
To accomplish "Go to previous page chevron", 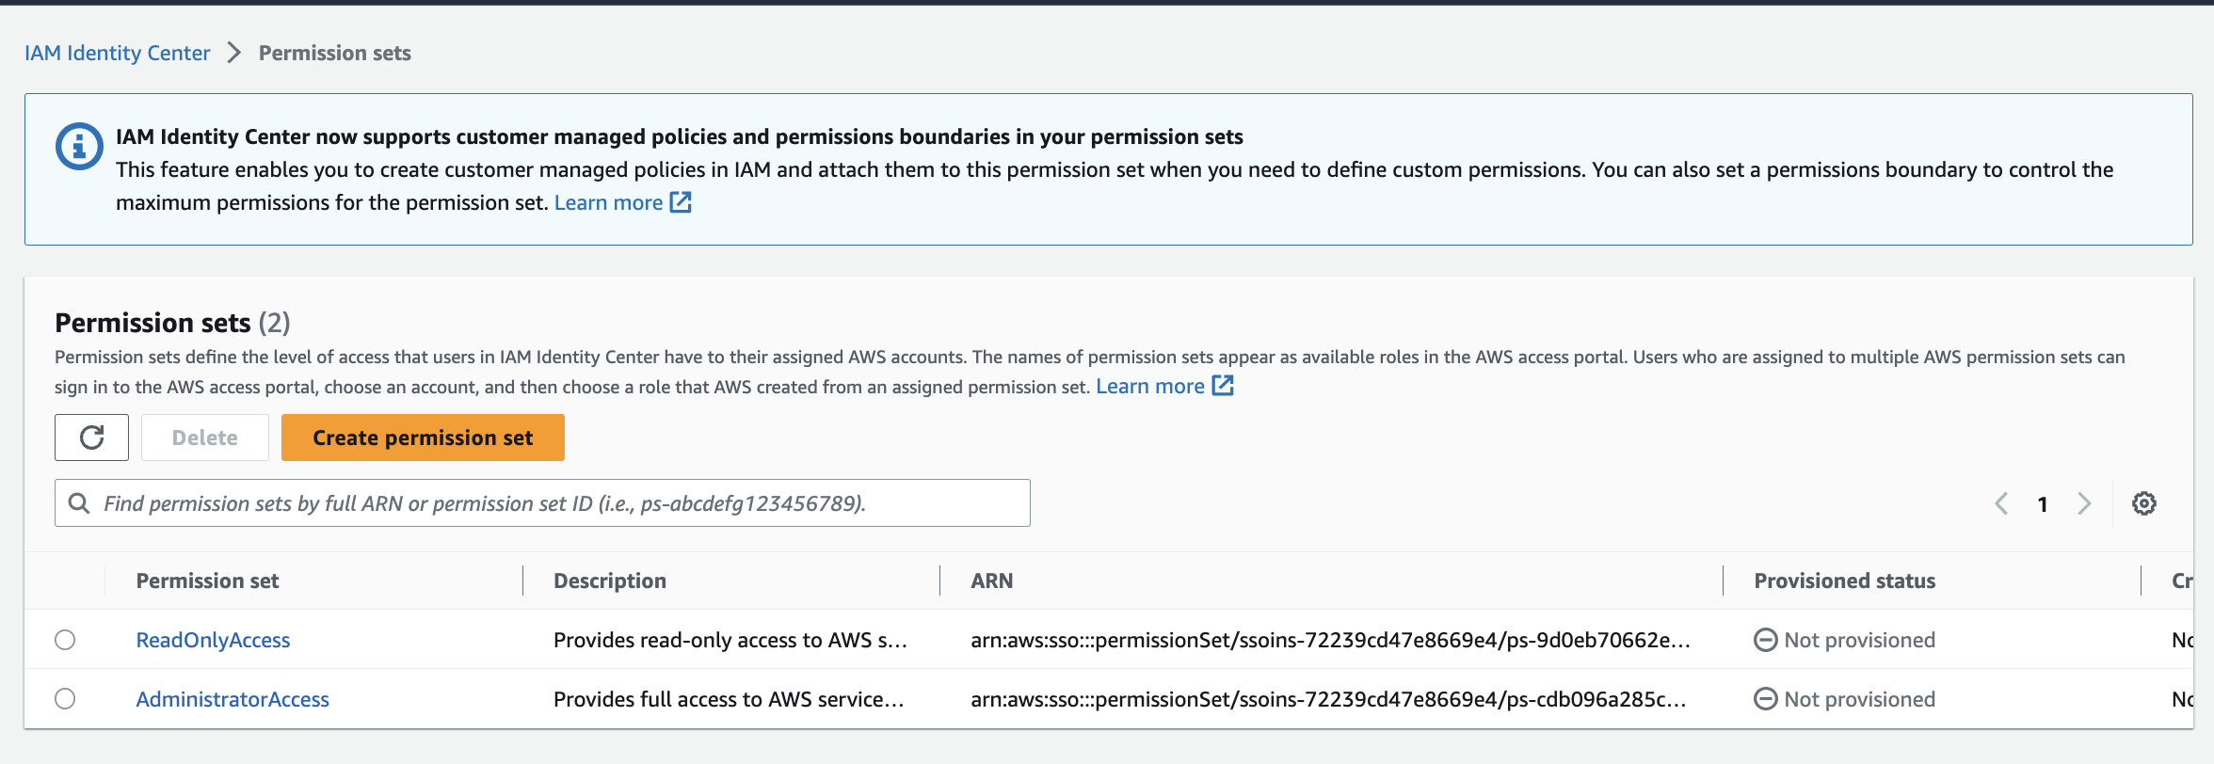I will point(2001,503).
